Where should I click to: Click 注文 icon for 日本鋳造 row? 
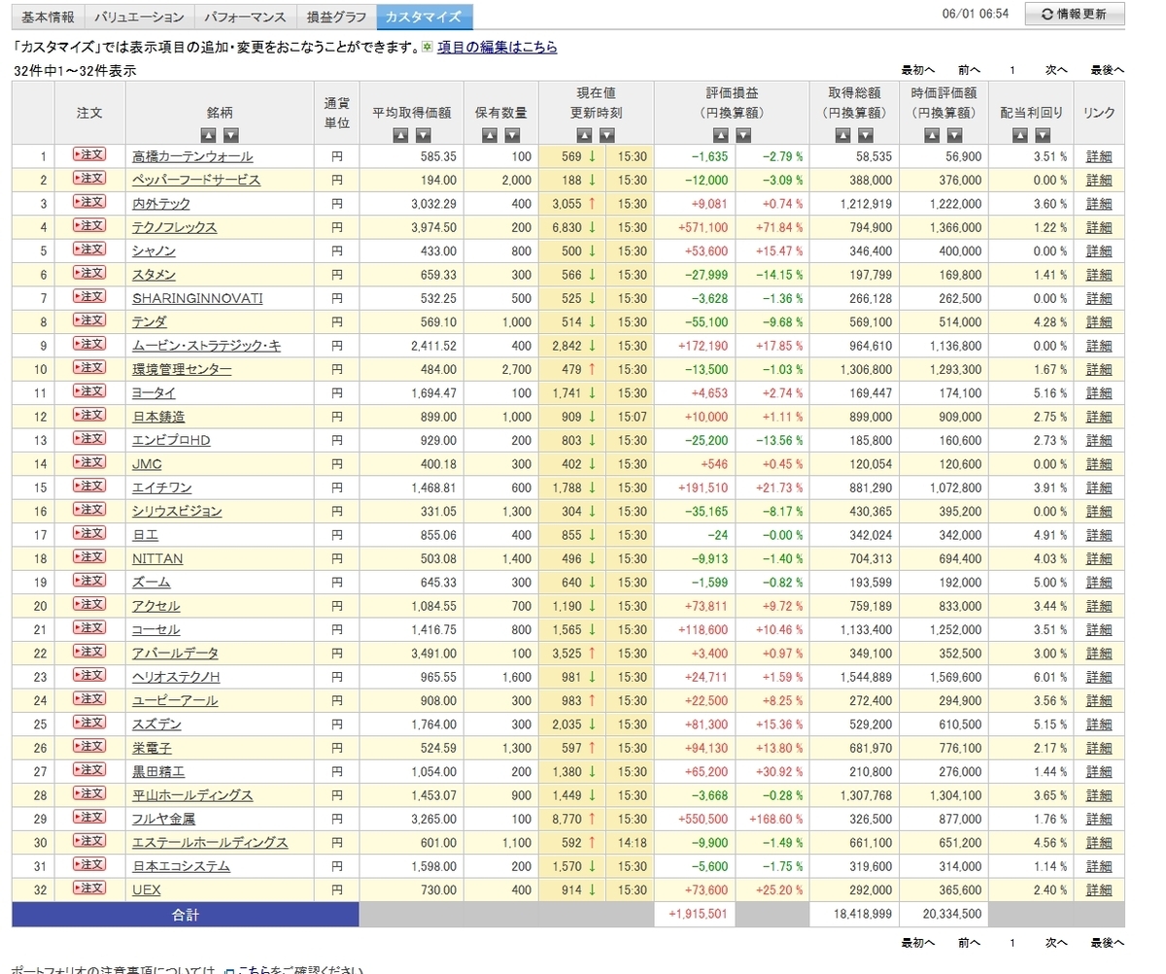(x=89, y=415)
